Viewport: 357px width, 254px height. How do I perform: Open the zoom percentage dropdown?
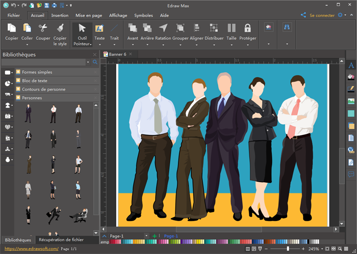(x=323, y=249)
